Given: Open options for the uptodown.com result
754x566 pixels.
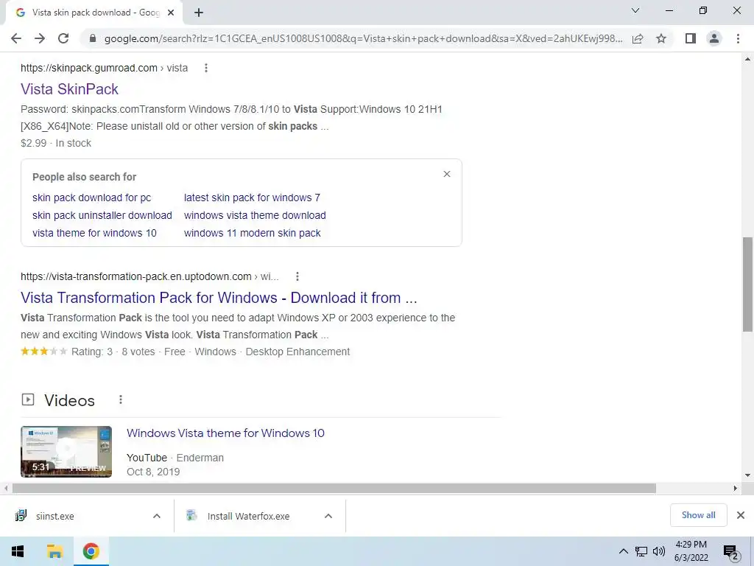Looking at the screenshot, I should click(x=297, y=276).
